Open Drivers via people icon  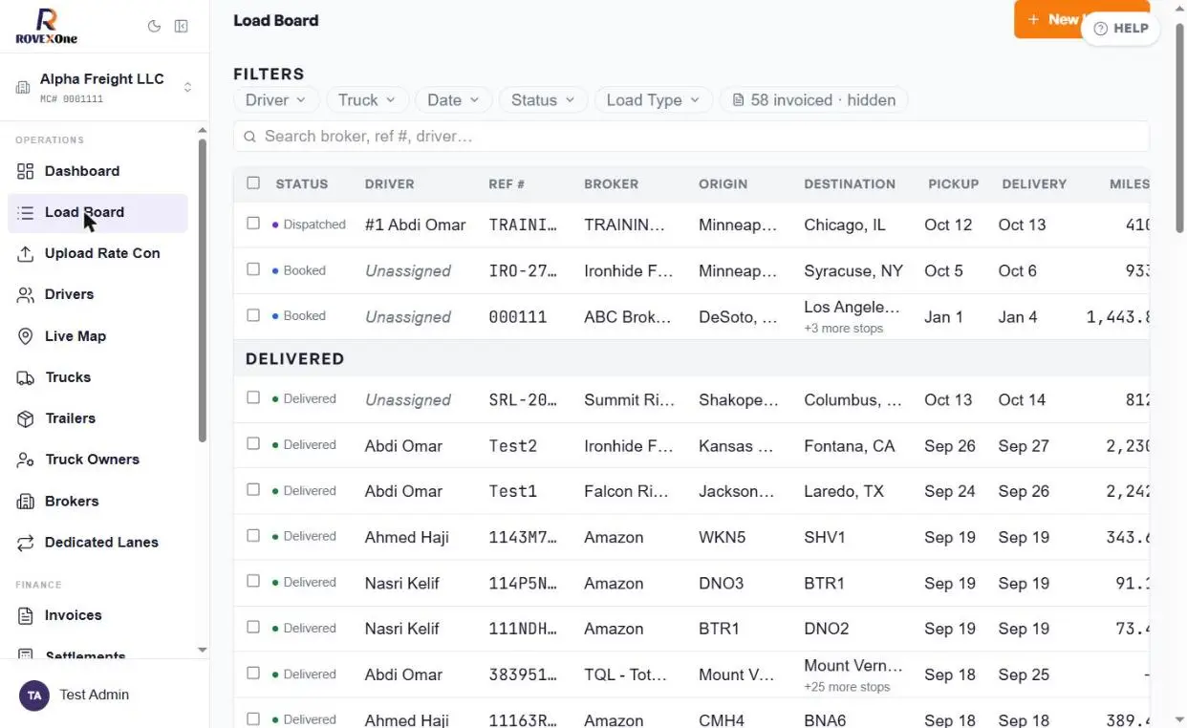[x=26, y=294]
